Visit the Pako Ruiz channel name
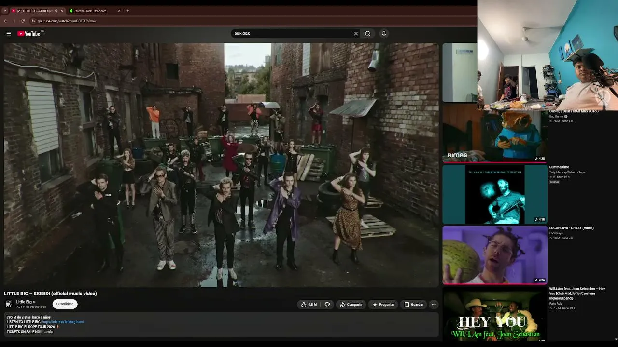This screenshot has height=347, width=618. 556,304
